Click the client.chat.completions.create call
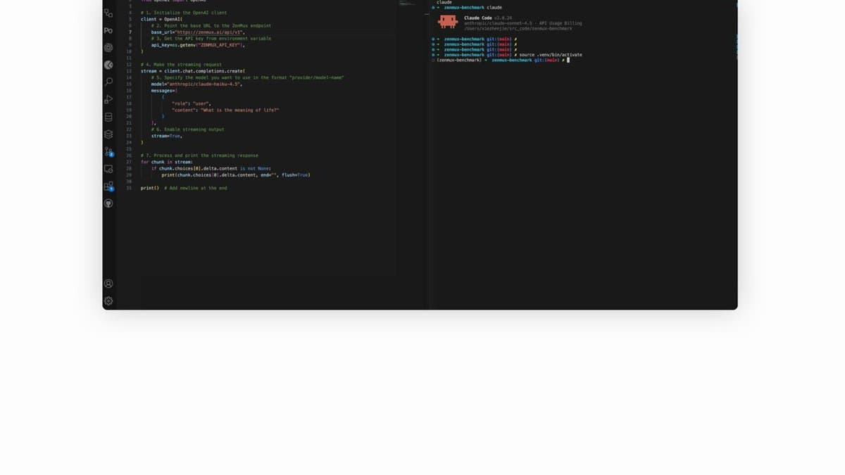This screenshot has width=845, height=475. [205, 71]
